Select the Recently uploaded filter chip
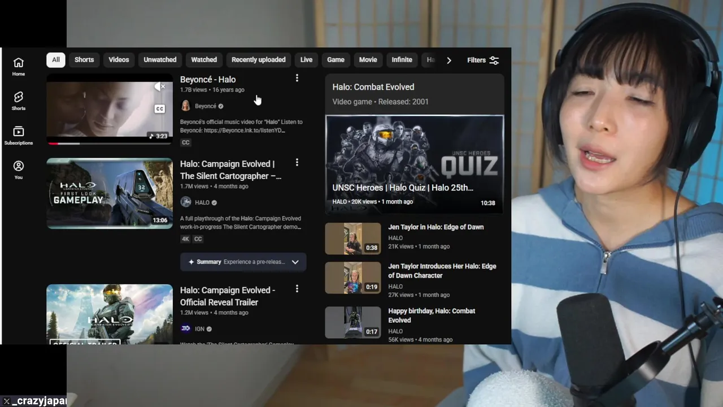This screenshot has width=723, height=407. [x=258, y=60]
